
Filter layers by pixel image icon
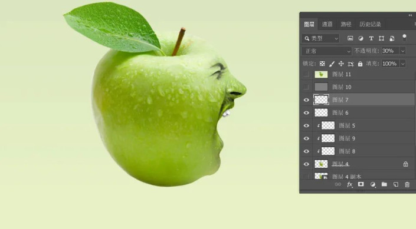pyautogui.click(x=350, y=38)
